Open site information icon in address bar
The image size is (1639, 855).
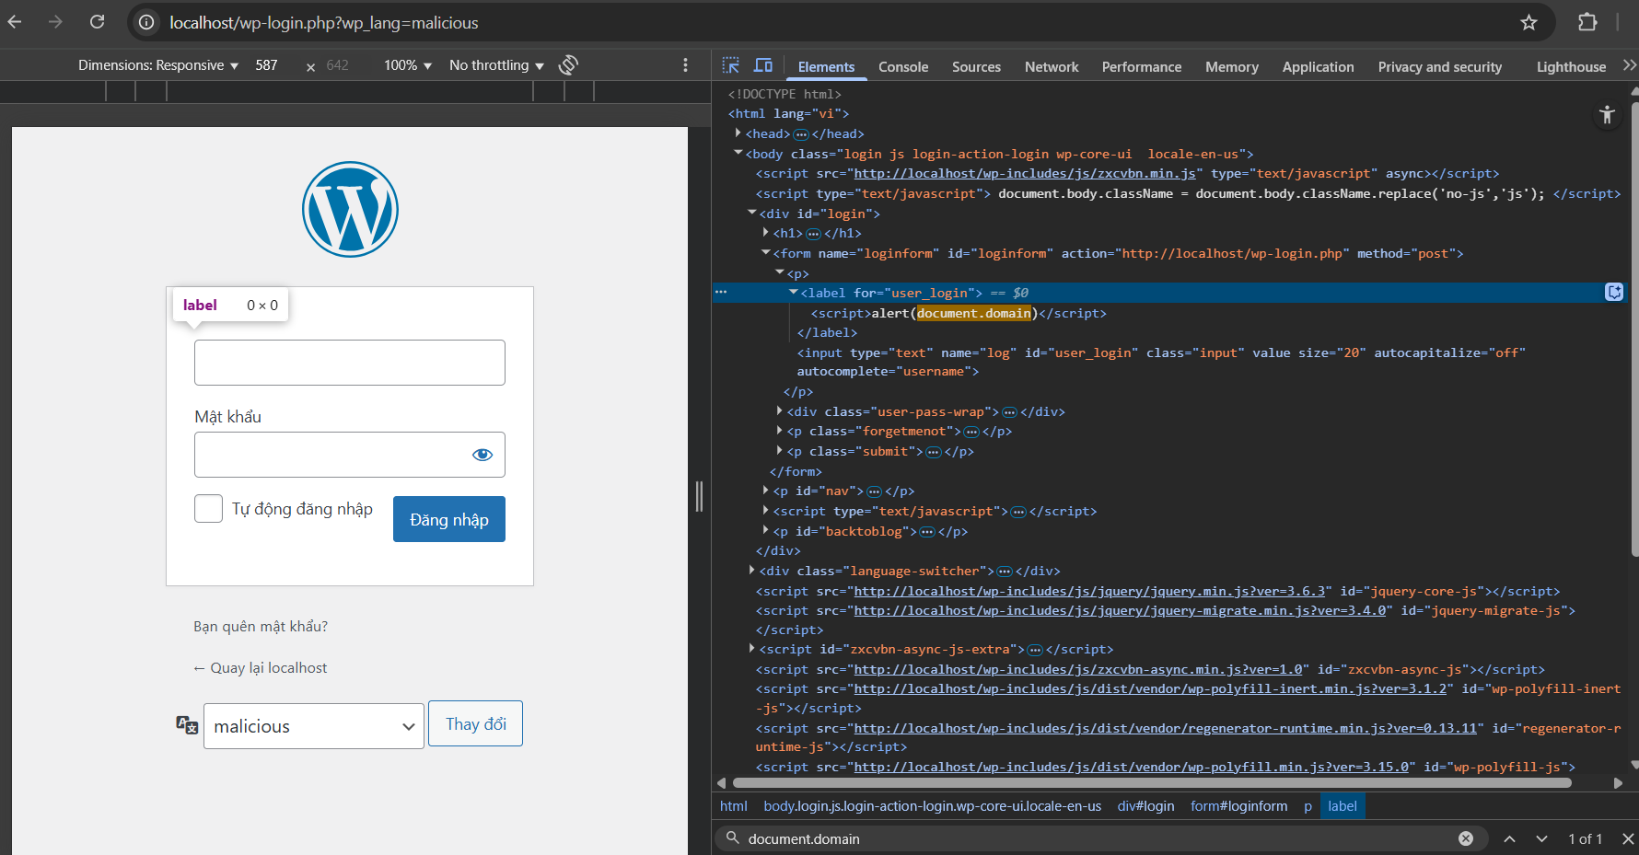pyautogui.click(x=146, y=22)
